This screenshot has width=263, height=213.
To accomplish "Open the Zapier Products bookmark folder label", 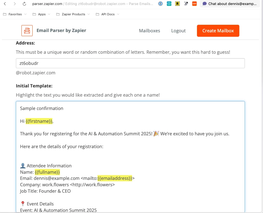I will click(74, 14).
